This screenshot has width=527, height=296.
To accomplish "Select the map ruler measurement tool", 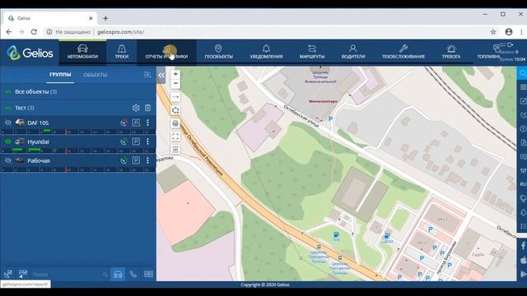I will (x=175, y=97).
